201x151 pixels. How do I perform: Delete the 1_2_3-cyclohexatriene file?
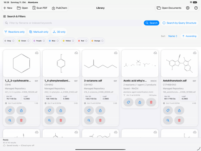pos(21,120)
